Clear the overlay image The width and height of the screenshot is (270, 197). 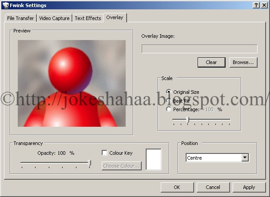211,62
